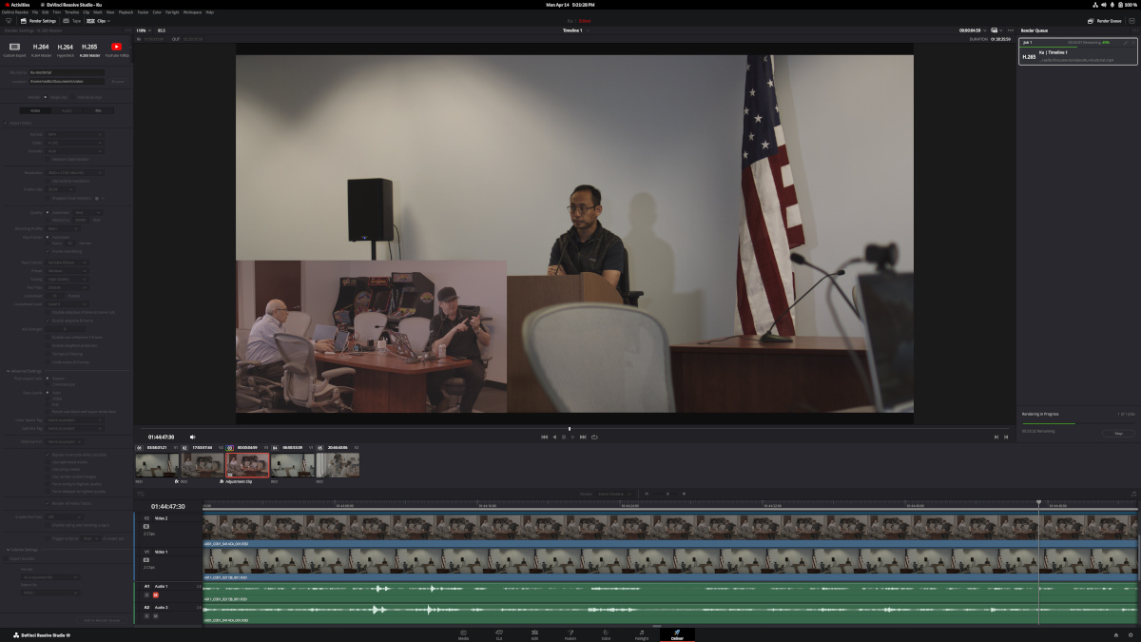Open the Playback menu
The width and height of the screenshot is (1141, 642).
click(126, 11)
